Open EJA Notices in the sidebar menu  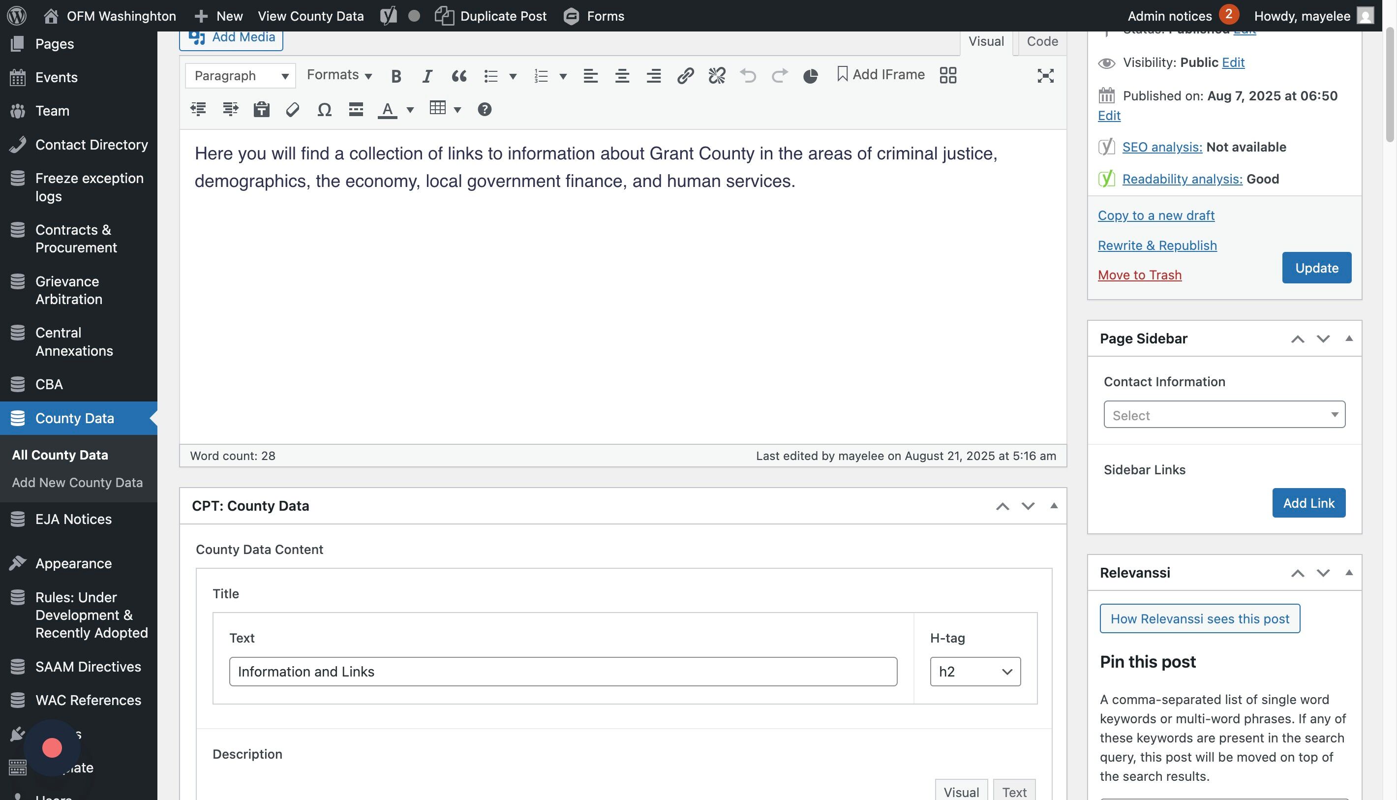(73, 519)
